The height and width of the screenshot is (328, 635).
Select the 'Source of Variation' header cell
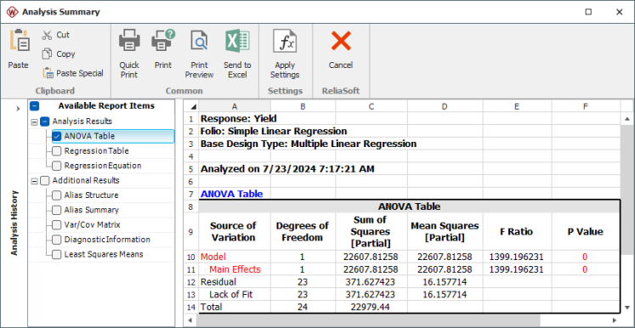pos(235,232)
